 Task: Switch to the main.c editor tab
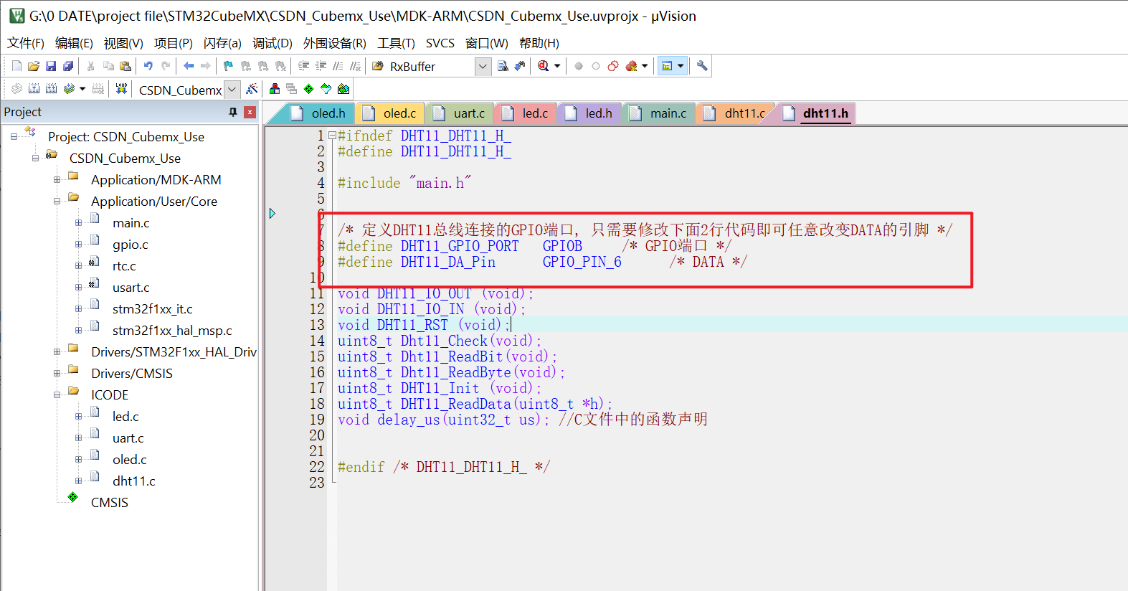coord(658,113)
